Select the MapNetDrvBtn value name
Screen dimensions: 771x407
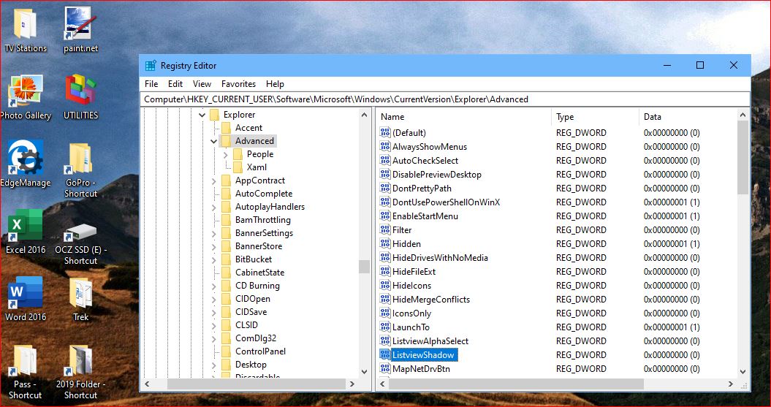pyautogui.click(x=421, y=369)
